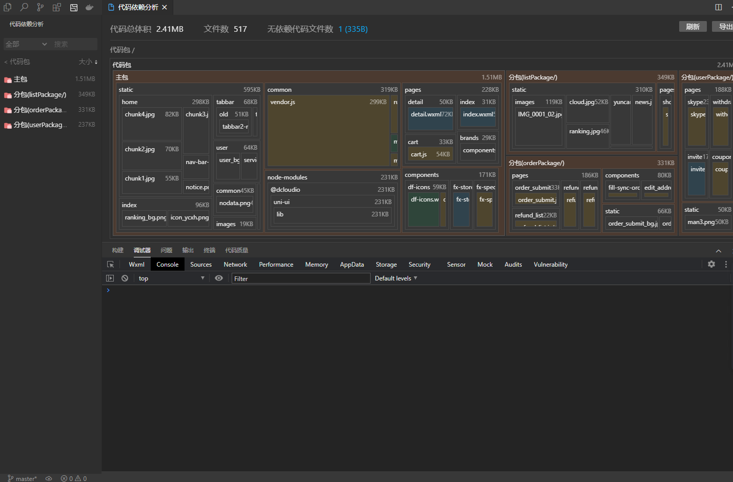Screen dimensions: 733x482
Task: Click the save layout icon
Action: pyautogui.click(x=74, y=7)
